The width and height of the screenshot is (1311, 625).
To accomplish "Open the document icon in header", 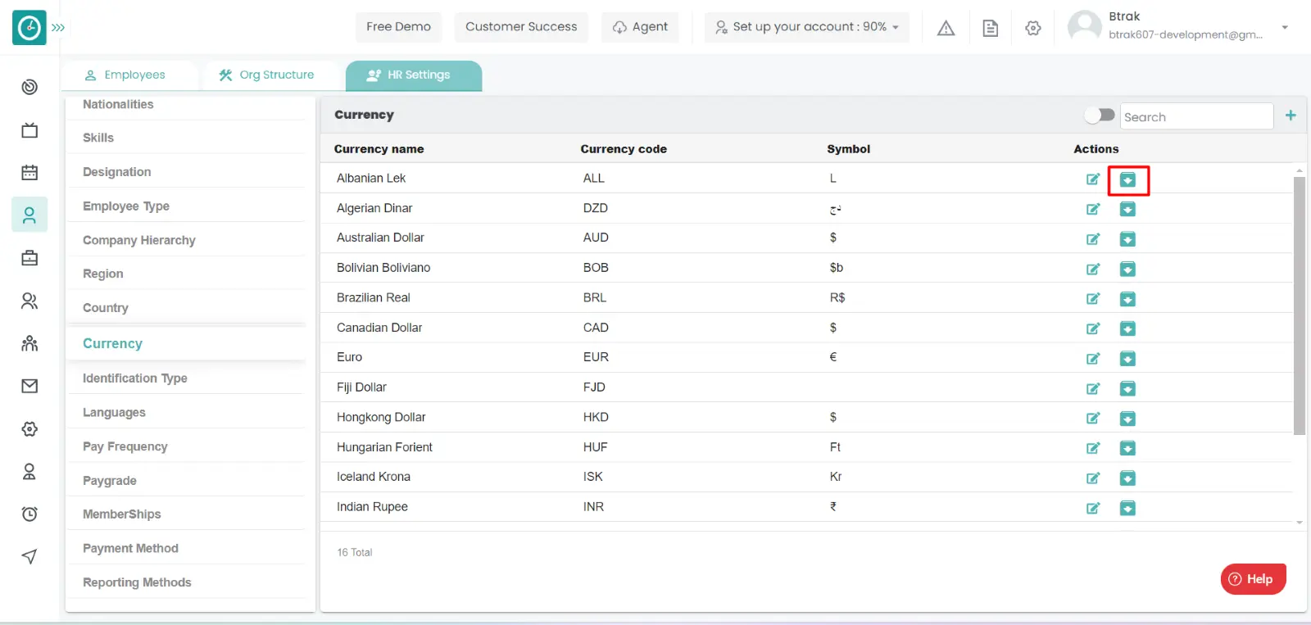I will click(990, 28).
